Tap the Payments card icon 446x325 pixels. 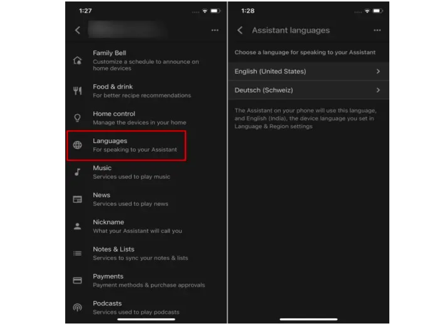77,280
